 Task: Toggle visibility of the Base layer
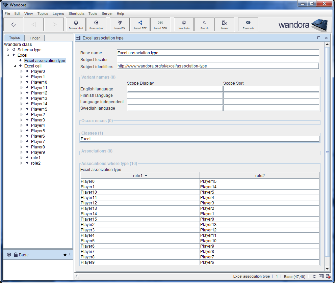(x=9, y=255)
